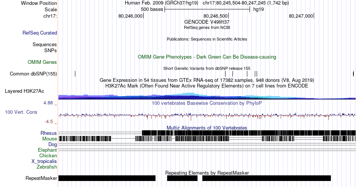Click the Human Feb. 2009 (GRCh37/hg19) assembly text
356x187 pixels.
[162, 3]
